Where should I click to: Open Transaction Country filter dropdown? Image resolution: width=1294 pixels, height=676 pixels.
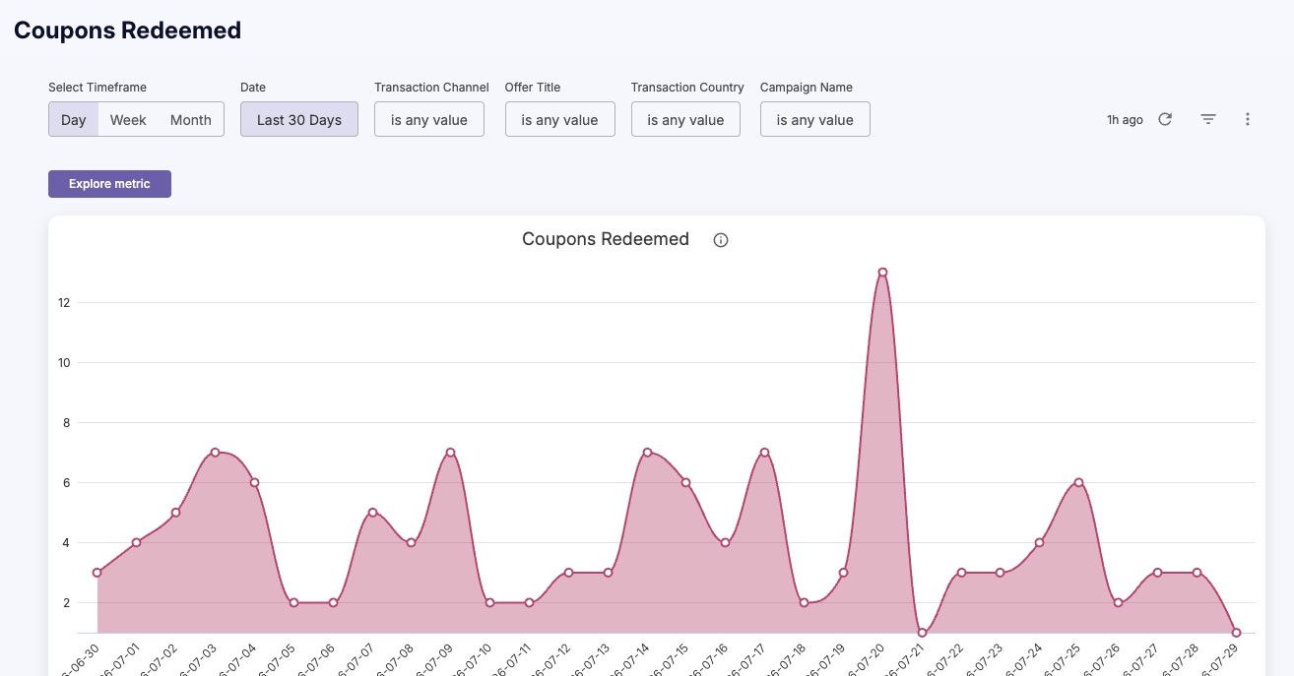(x=685, y=120)
